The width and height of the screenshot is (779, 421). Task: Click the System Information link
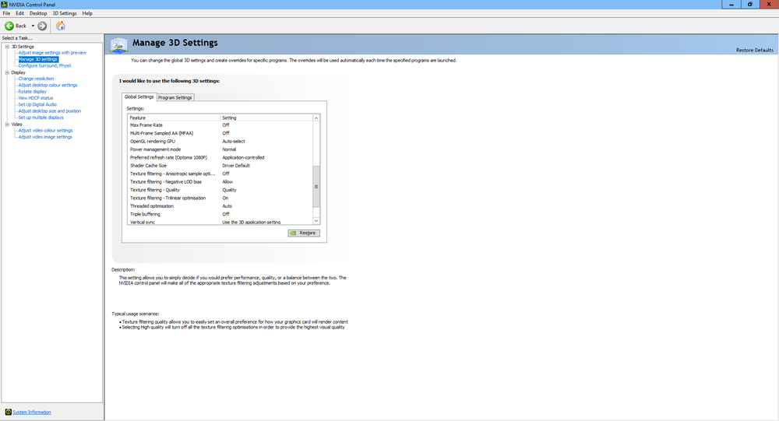click(32, 412)
